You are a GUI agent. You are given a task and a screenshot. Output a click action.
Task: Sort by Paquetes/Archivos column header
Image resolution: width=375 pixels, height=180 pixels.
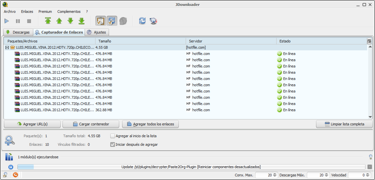pos(49,41)
